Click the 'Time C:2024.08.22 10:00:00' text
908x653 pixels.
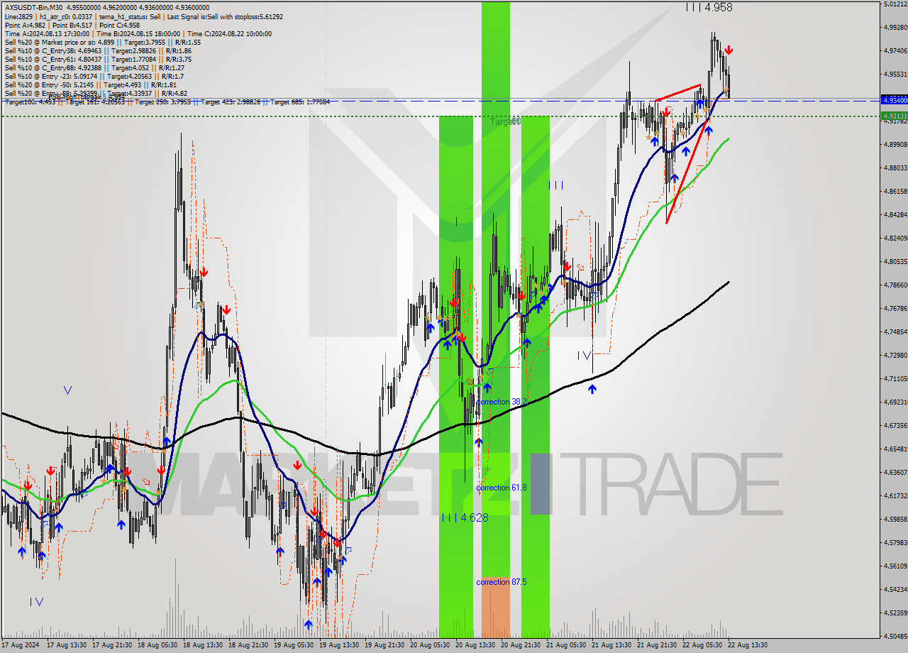(x=229, y=33)
